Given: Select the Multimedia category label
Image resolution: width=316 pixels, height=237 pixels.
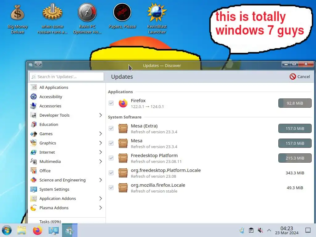Looking at the screenshot, I should [50, 162].
